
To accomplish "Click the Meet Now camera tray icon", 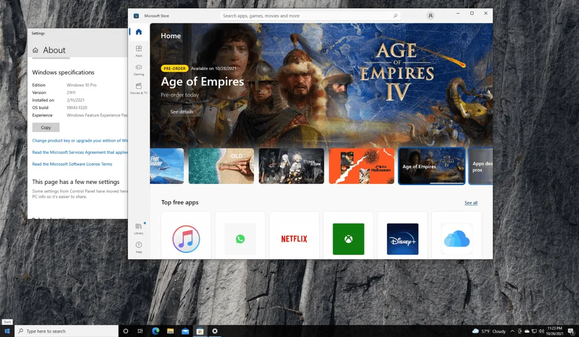I will coord(520,331).
